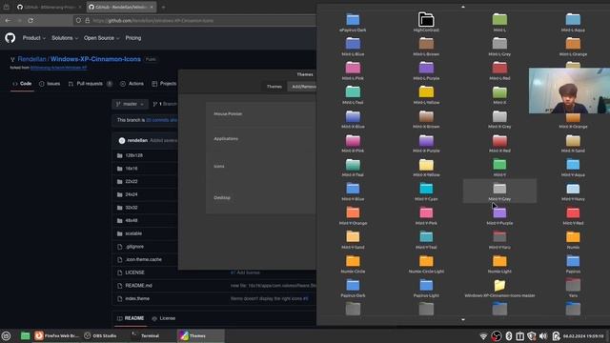Switch to the Add/Remove tab
This screenshot has height=343, width=610.
[x=303, y=87]
